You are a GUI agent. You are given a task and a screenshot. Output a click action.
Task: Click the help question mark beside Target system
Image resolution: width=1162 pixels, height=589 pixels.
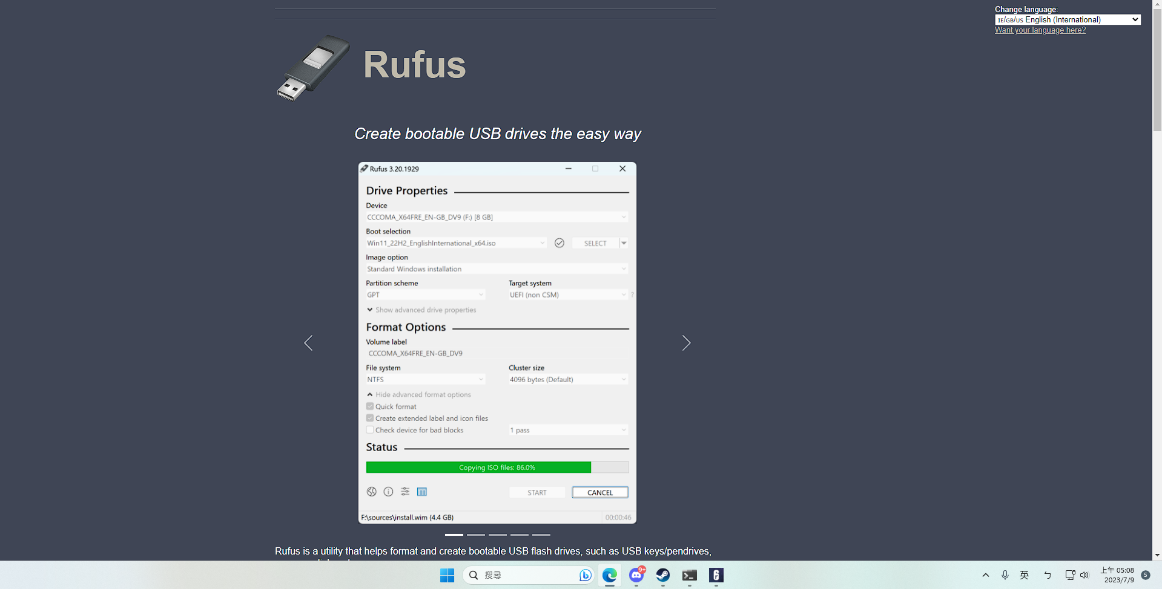pyautogui.click(x=632, y=294)
